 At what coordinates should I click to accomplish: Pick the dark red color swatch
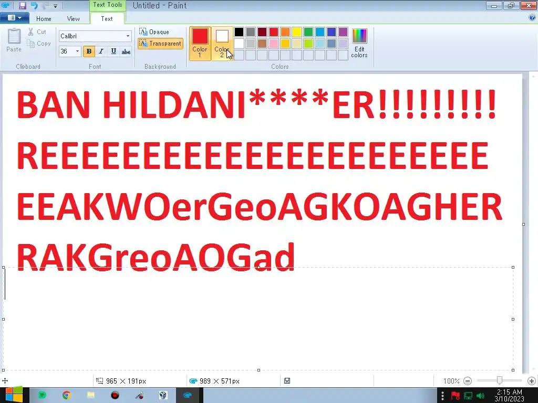click(262, 32)
